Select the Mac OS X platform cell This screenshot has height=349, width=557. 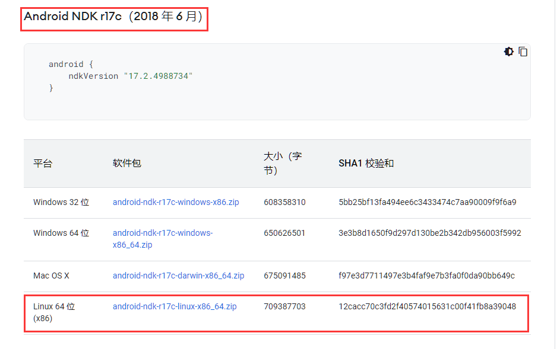[x=51, y=276]
